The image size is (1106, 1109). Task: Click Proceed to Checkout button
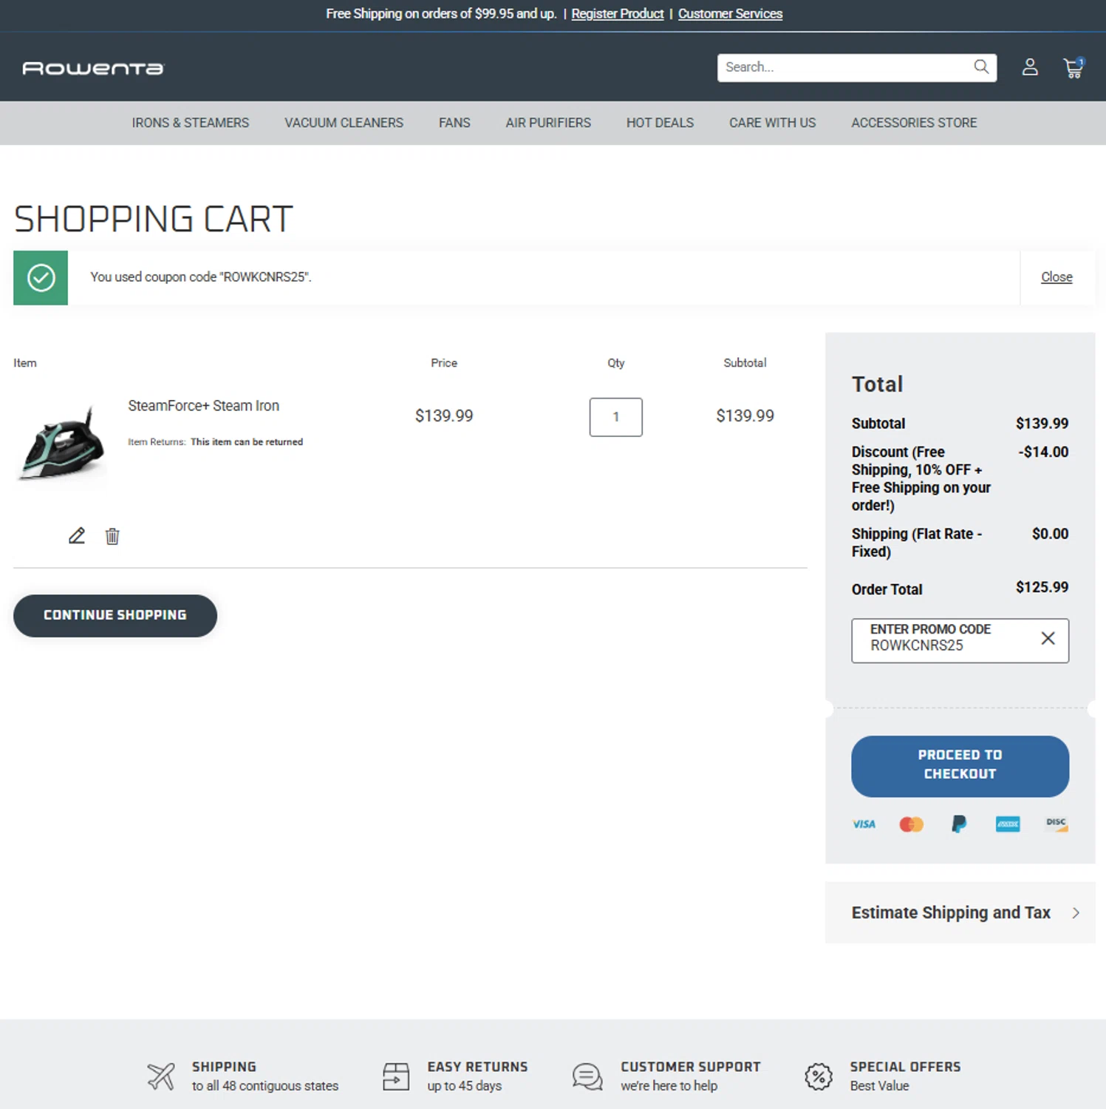(960, 765)
